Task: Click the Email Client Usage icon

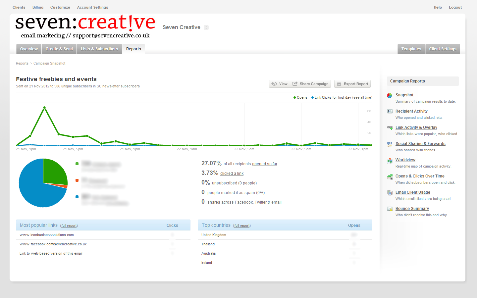Action: coord(390,193)
